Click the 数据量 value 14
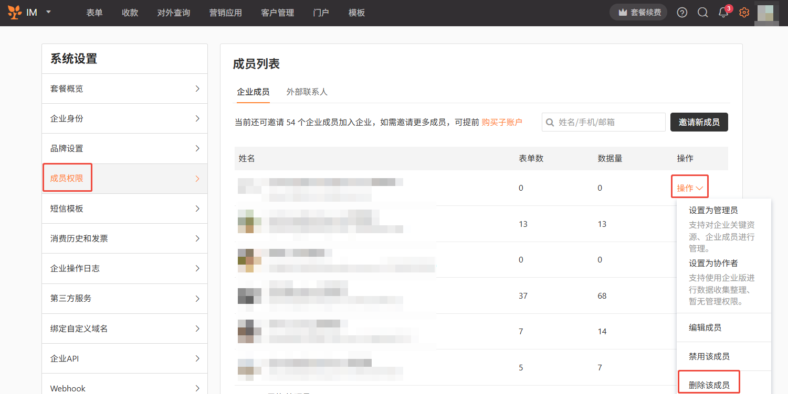This screenshot has height=394, width=788. click(x=602, y=332)
